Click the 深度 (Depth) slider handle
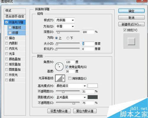 (x=58, y=32)
